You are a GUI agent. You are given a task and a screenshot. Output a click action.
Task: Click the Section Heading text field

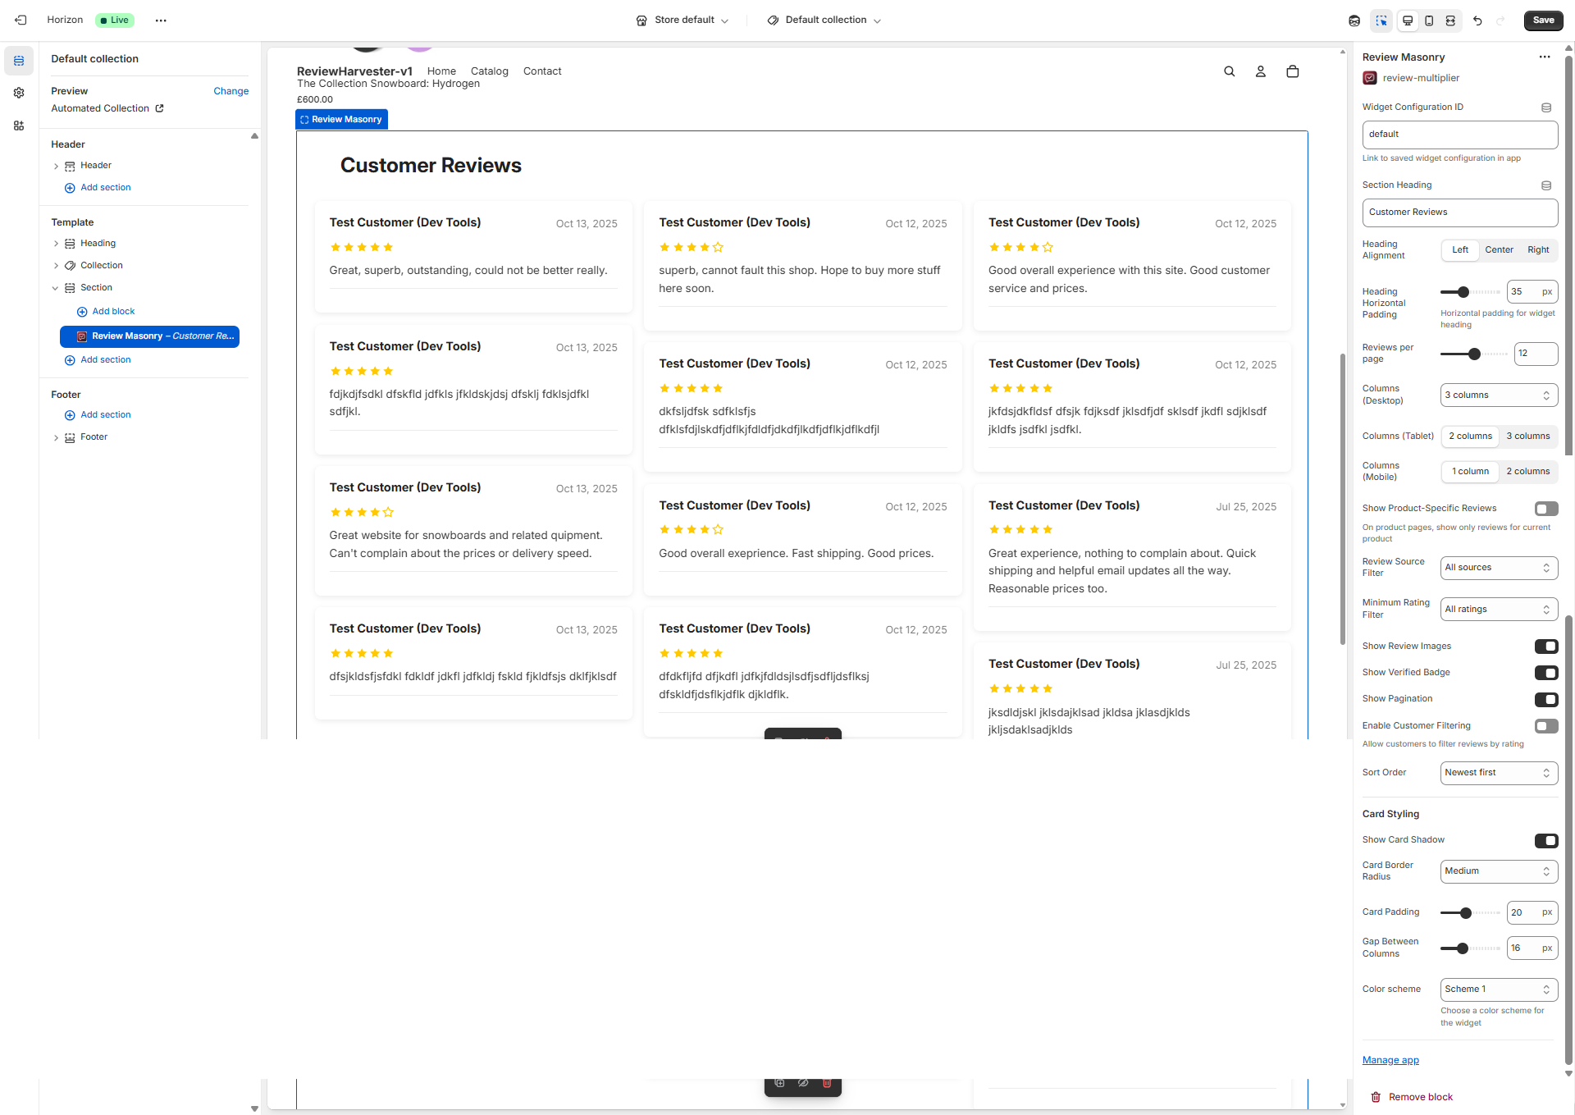click(x=1459, y=212)
